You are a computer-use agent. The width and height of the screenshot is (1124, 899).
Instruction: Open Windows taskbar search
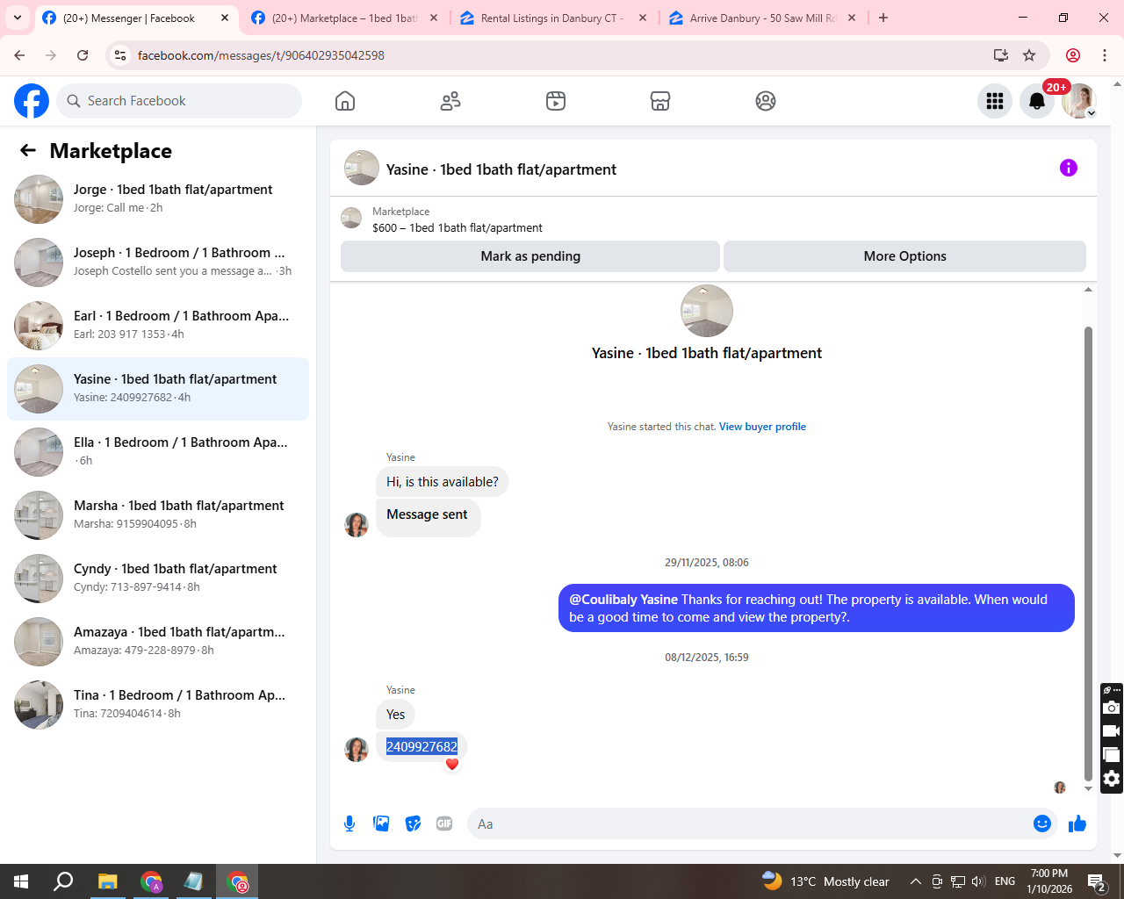point(63,881)
